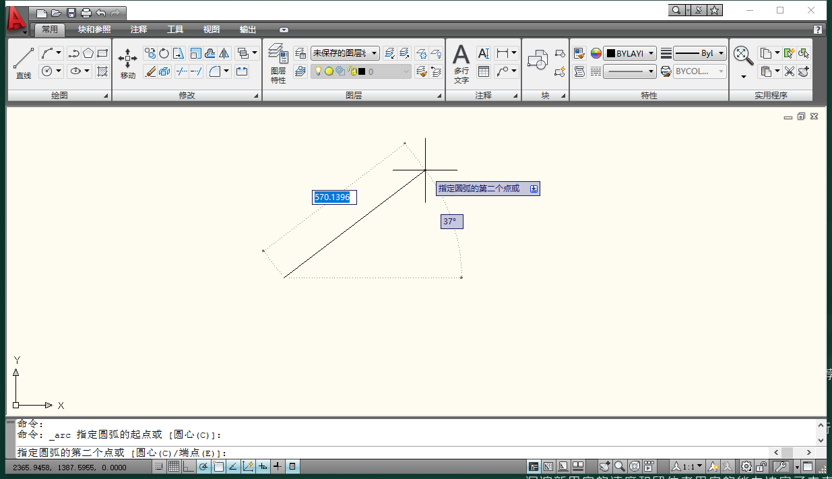
Task: Click the 570.1396 dynamic input field
Action: pos(334,197)
